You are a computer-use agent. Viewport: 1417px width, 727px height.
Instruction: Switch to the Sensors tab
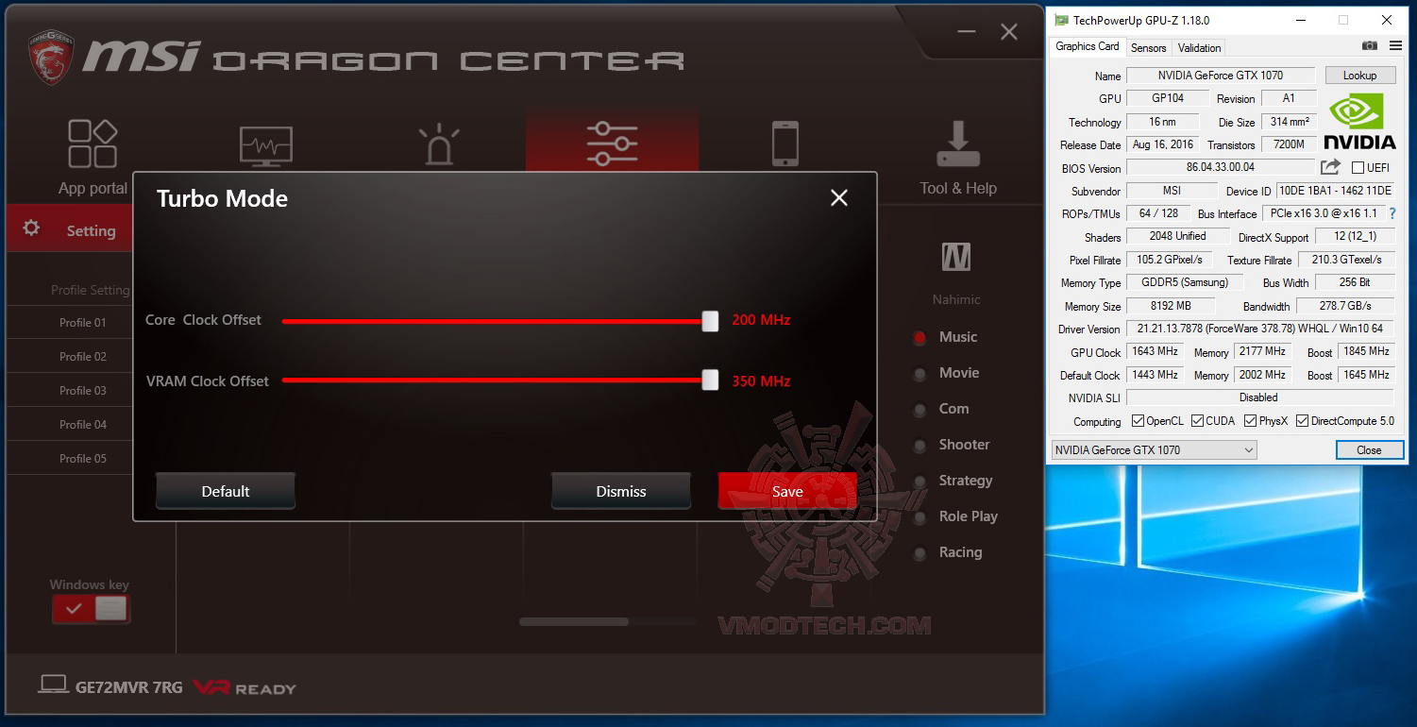tap(1148, 47)
